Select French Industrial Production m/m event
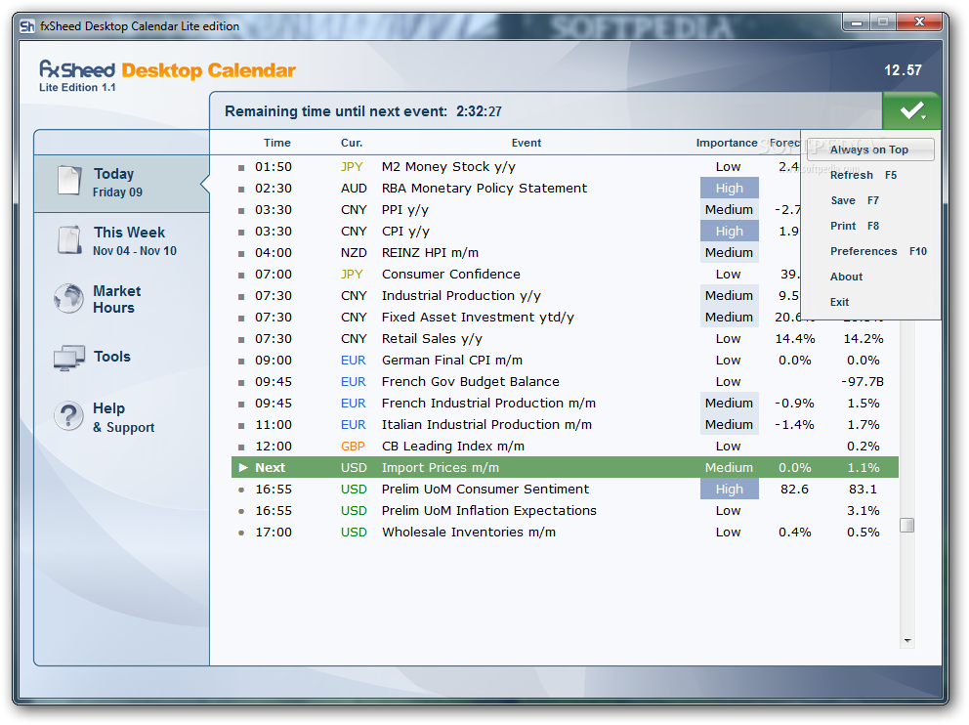The width and height of the screenshot is (969, 725). click(488, 403)
